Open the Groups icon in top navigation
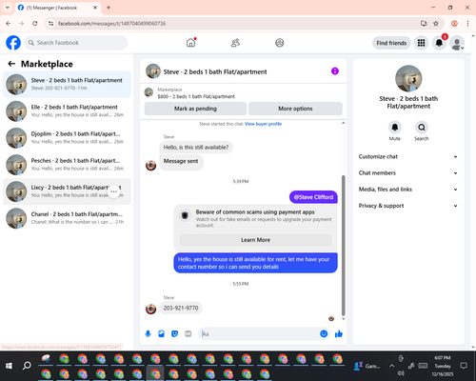 [x=280, y=43]
